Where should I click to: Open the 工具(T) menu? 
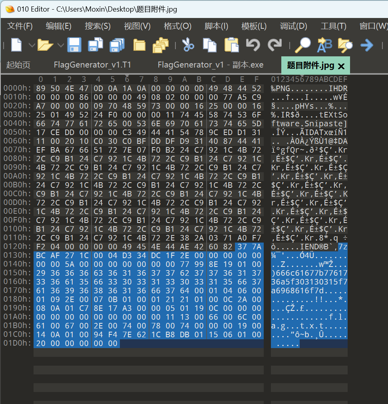(333, 26)
